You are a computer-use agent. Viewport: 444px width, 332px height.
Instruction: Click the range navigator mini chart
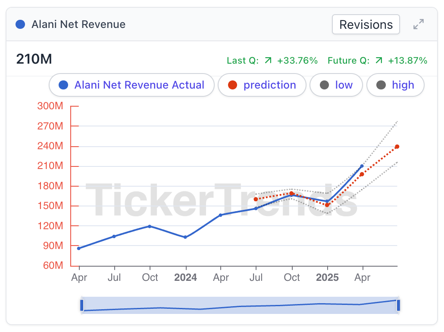[240, 305]
